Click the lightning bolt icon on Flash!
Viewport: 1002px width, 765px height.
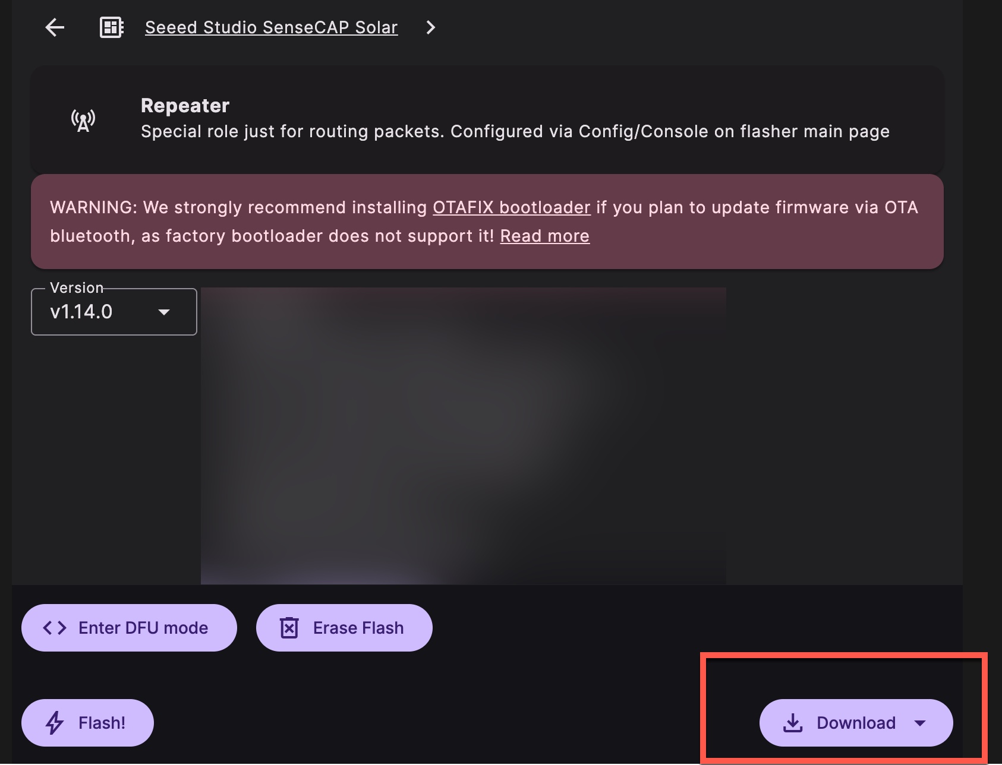(55, 723)
